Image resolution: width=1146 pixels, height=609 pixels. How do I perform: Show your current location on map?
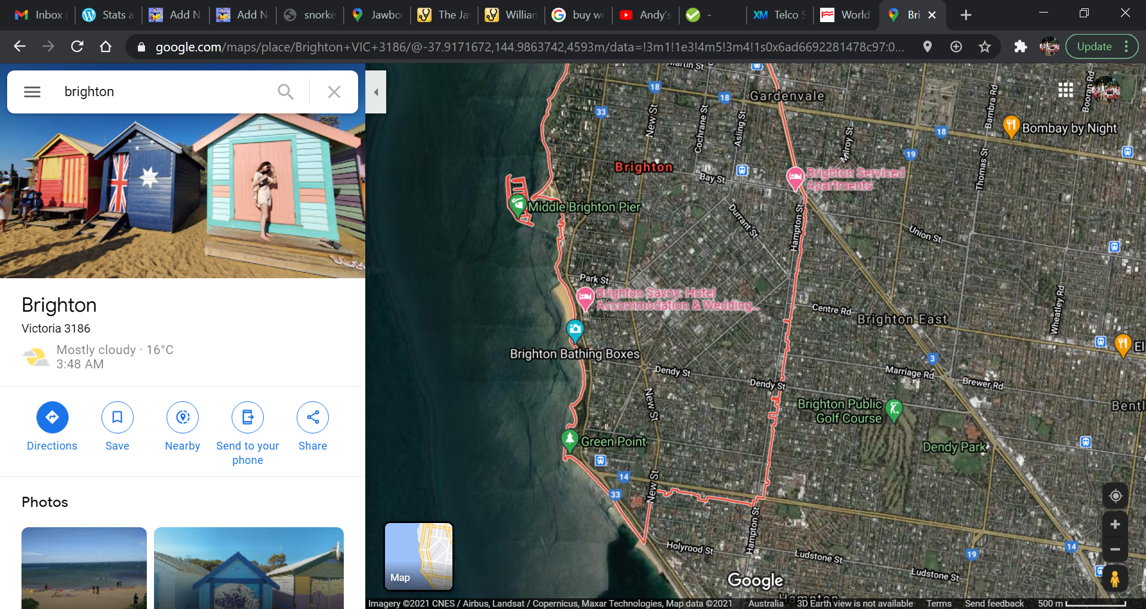(x=1114, y=496)
